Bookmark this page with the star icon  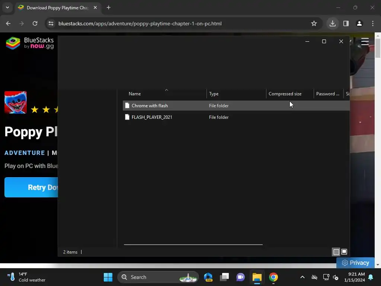(314, 23)
